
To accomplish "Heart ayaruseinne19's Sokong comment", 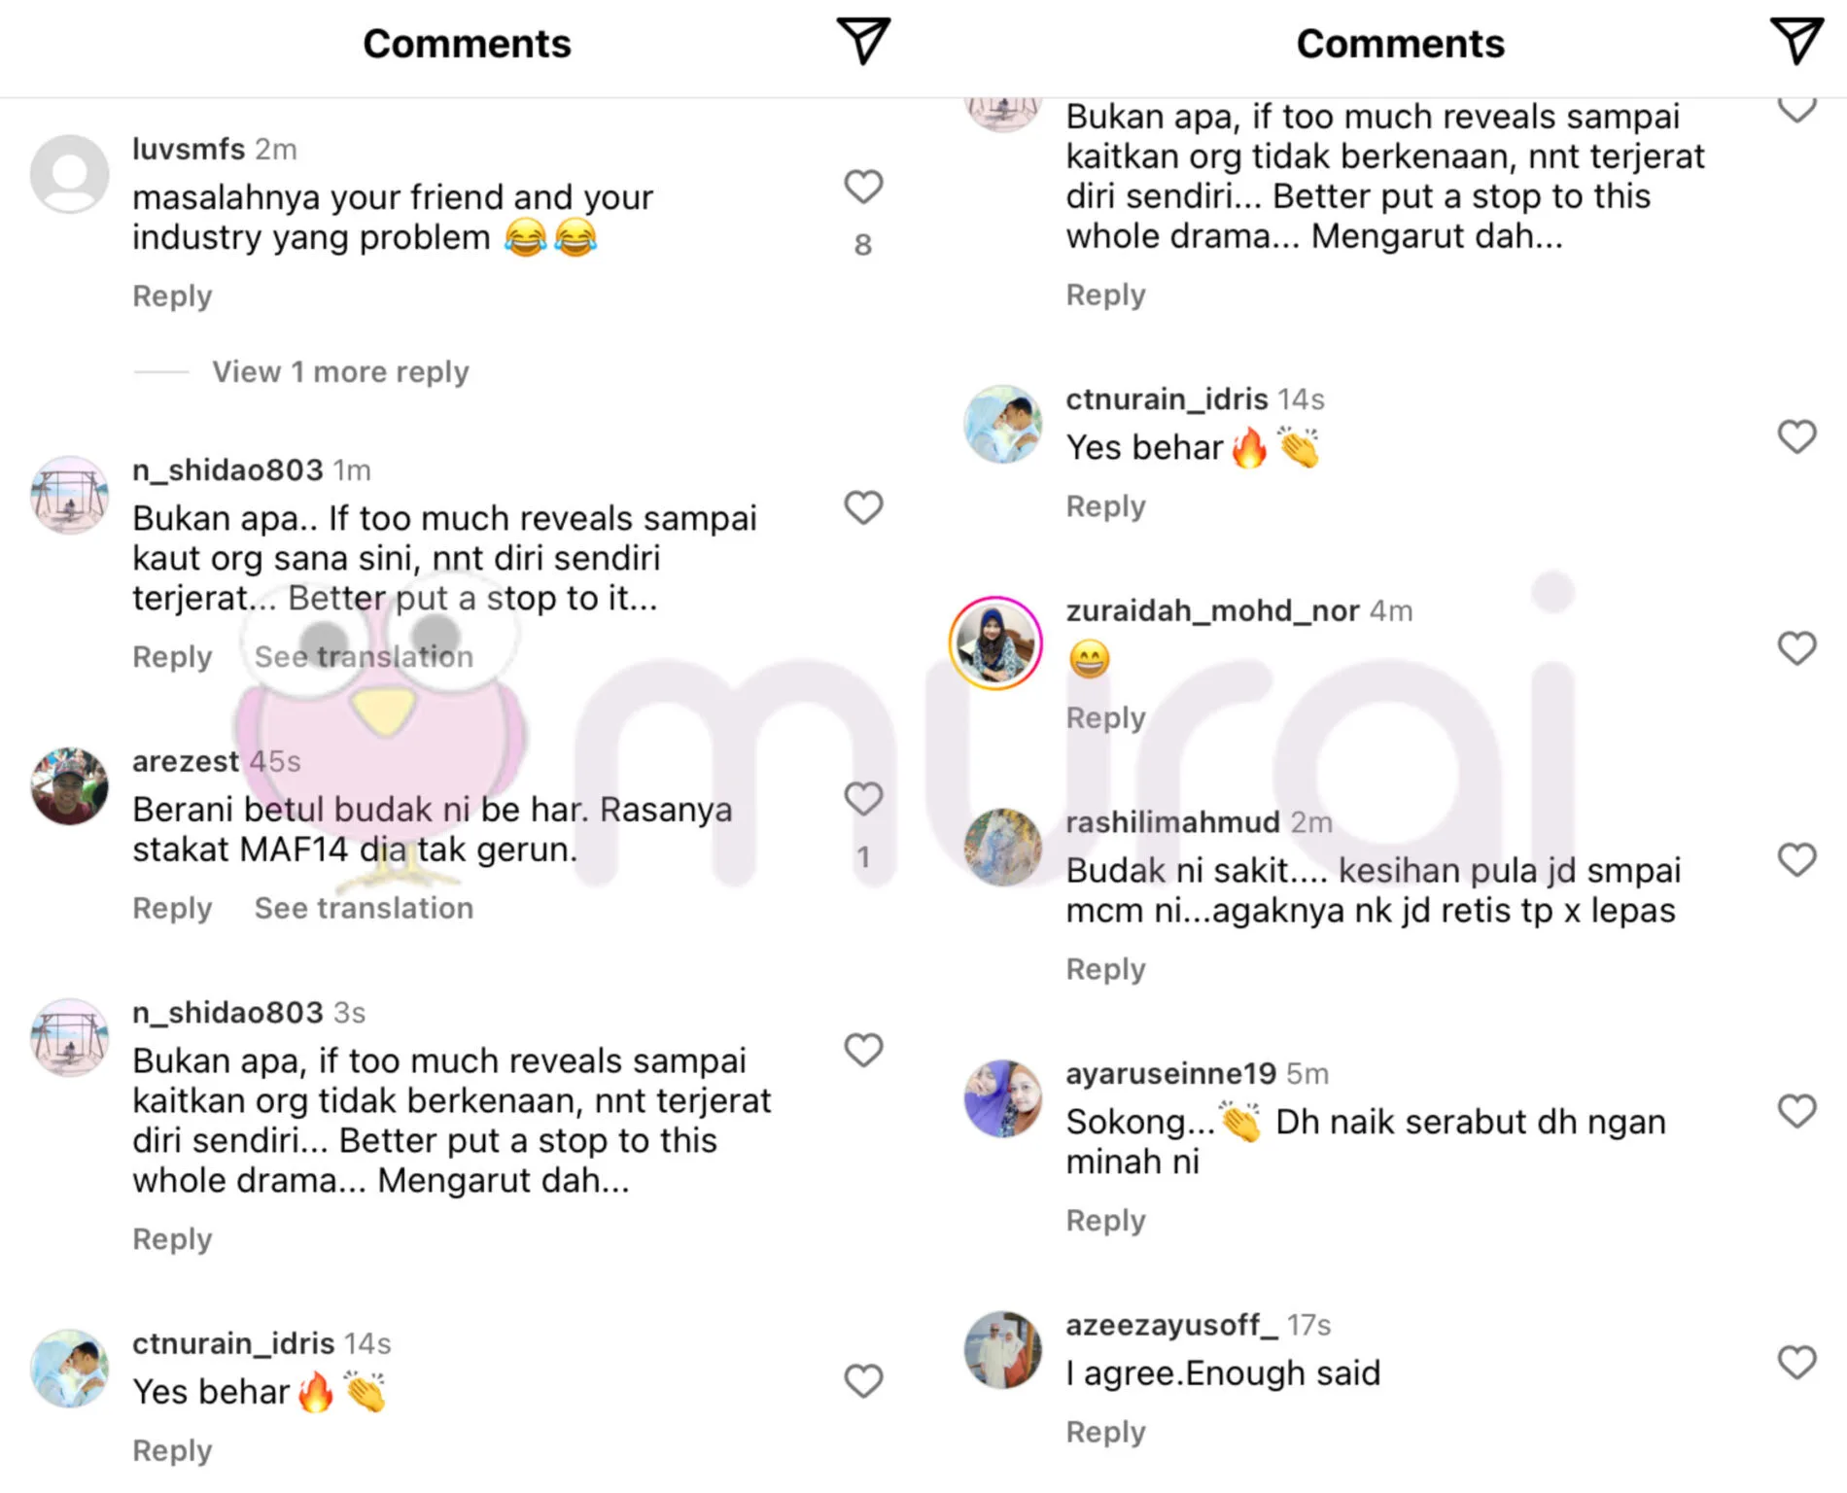I will [1796, 1111].
